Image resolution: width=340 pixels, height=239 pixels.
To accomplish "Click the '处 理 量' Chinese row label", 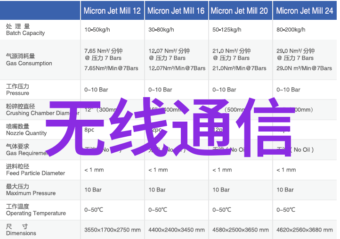I will pos(18,26).
